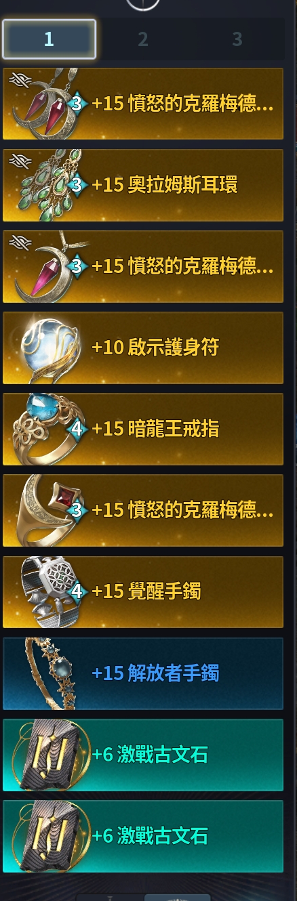Open the +15 解放者手鐲 blue item entry

pos(143,673)
